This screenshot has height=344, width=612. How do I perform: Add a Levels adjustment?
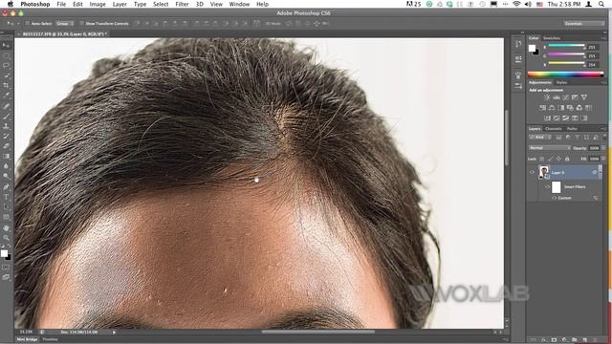[x=557, y=97]
